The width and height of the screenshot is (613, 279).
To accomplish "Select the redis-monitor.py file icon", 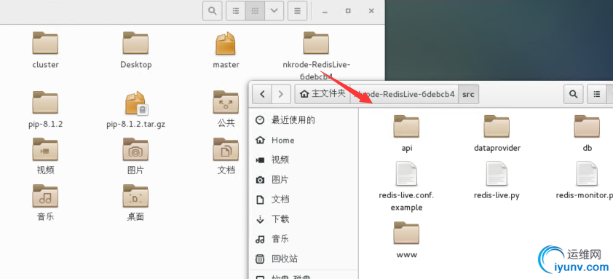I will point(588,174).
